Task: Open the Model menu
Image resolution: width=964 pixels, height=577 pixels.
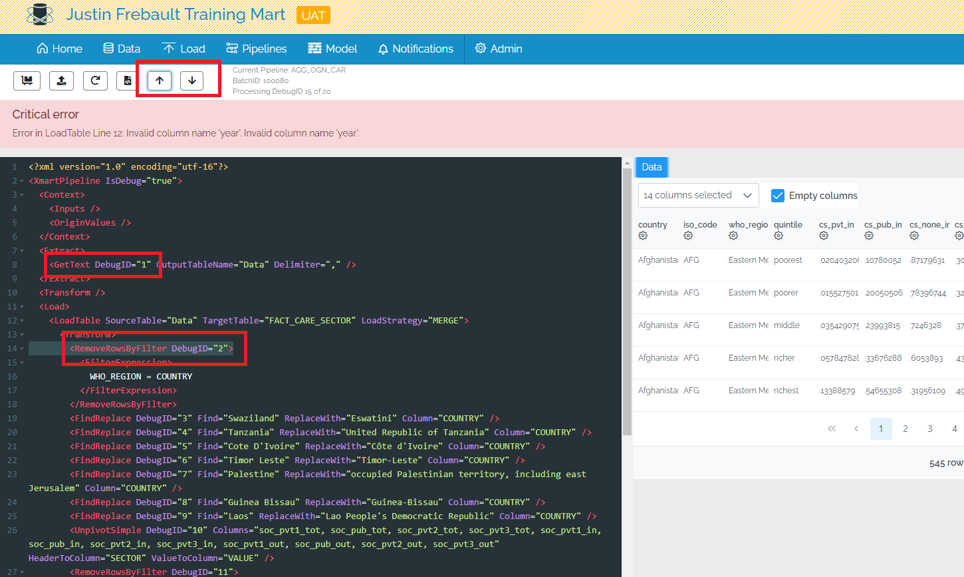Action: [x=332, y=49]
